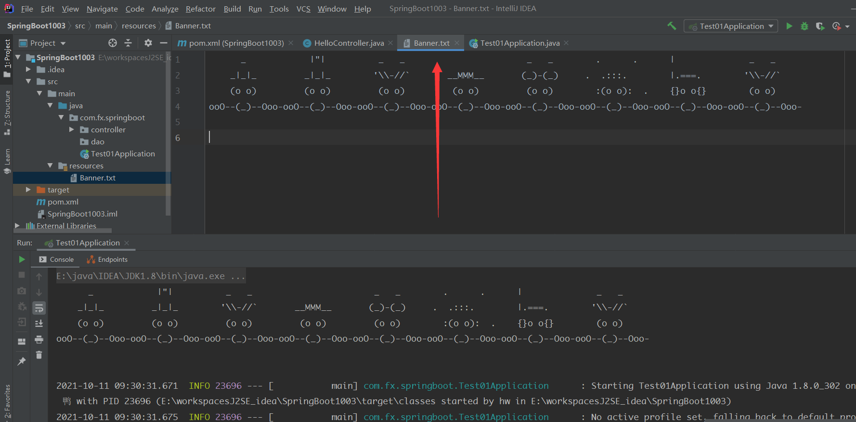Image resolution: width=856 pixels, height=422 pixels.
Task: Toggle the 1: Project tool window button
Action: 7,58
